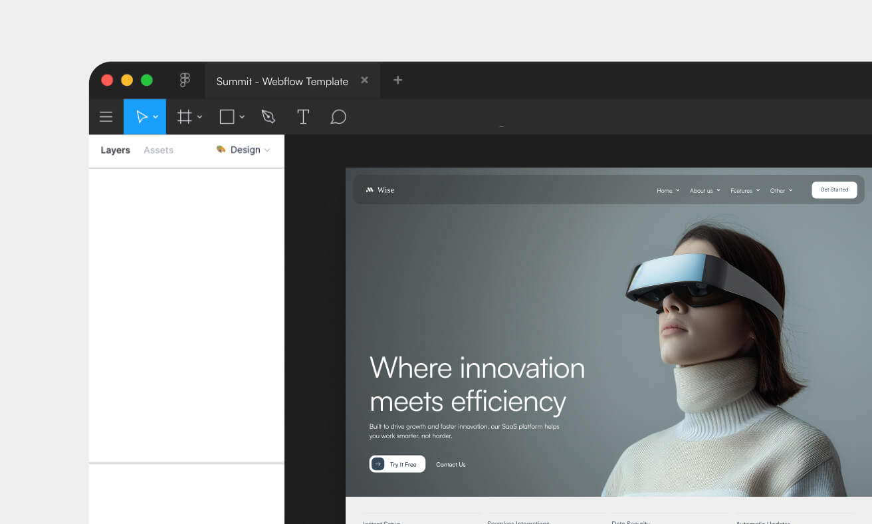Click the Contact Us link
The width and height of the screenshot is (872, 524).
coord(451,463)
